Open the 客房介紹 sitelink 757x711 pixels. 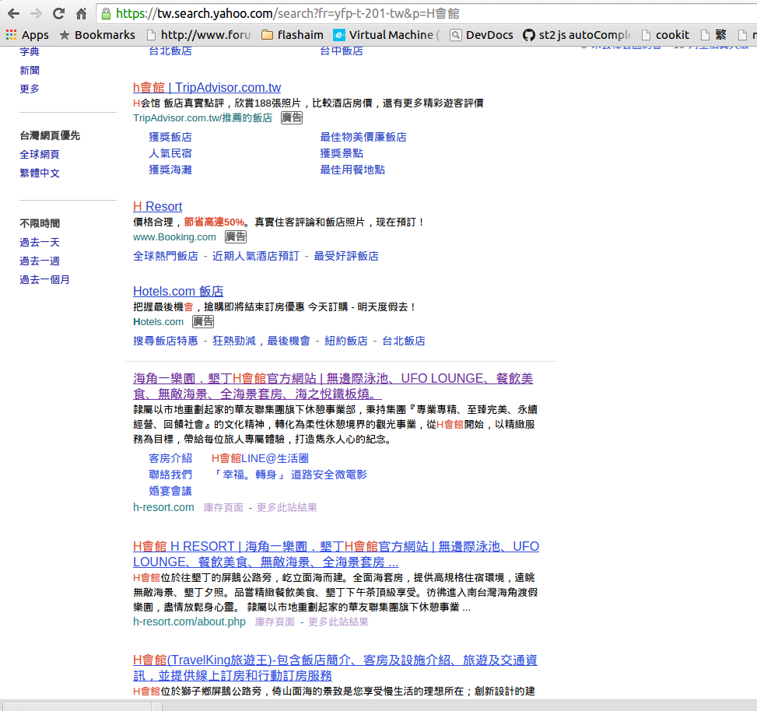[x=170, y=458]
